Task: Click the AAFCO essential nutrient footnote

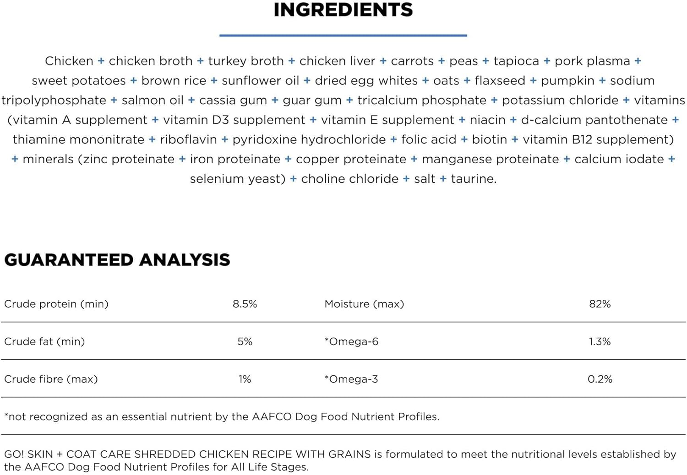Action: pyautogui.click(x=222, y=416)
